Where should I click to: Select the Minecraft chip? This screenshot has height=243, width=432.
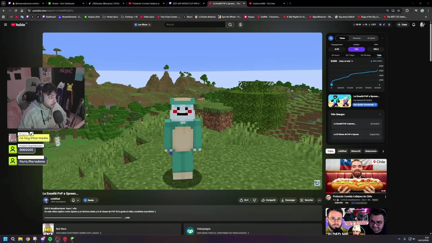coord(356,151)
